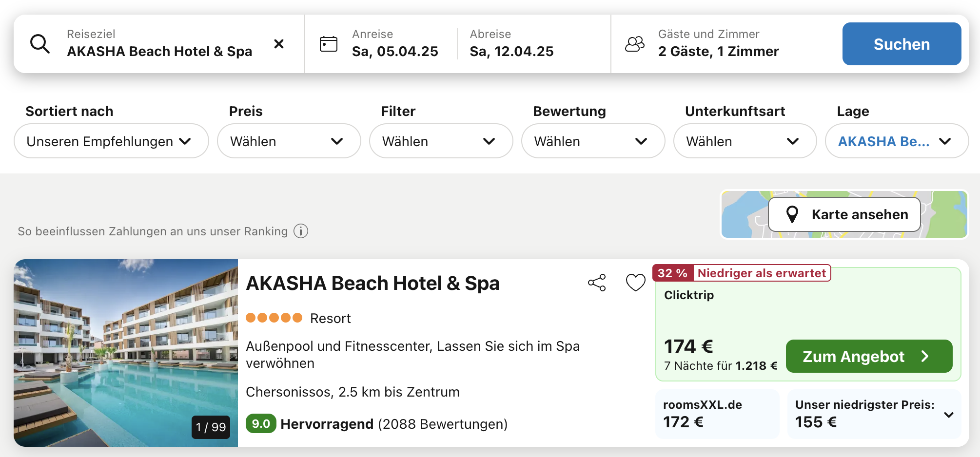Click the guests icon for Gäste und Zimmer
This screenshot has width=980, height=457.
[634, 44]
